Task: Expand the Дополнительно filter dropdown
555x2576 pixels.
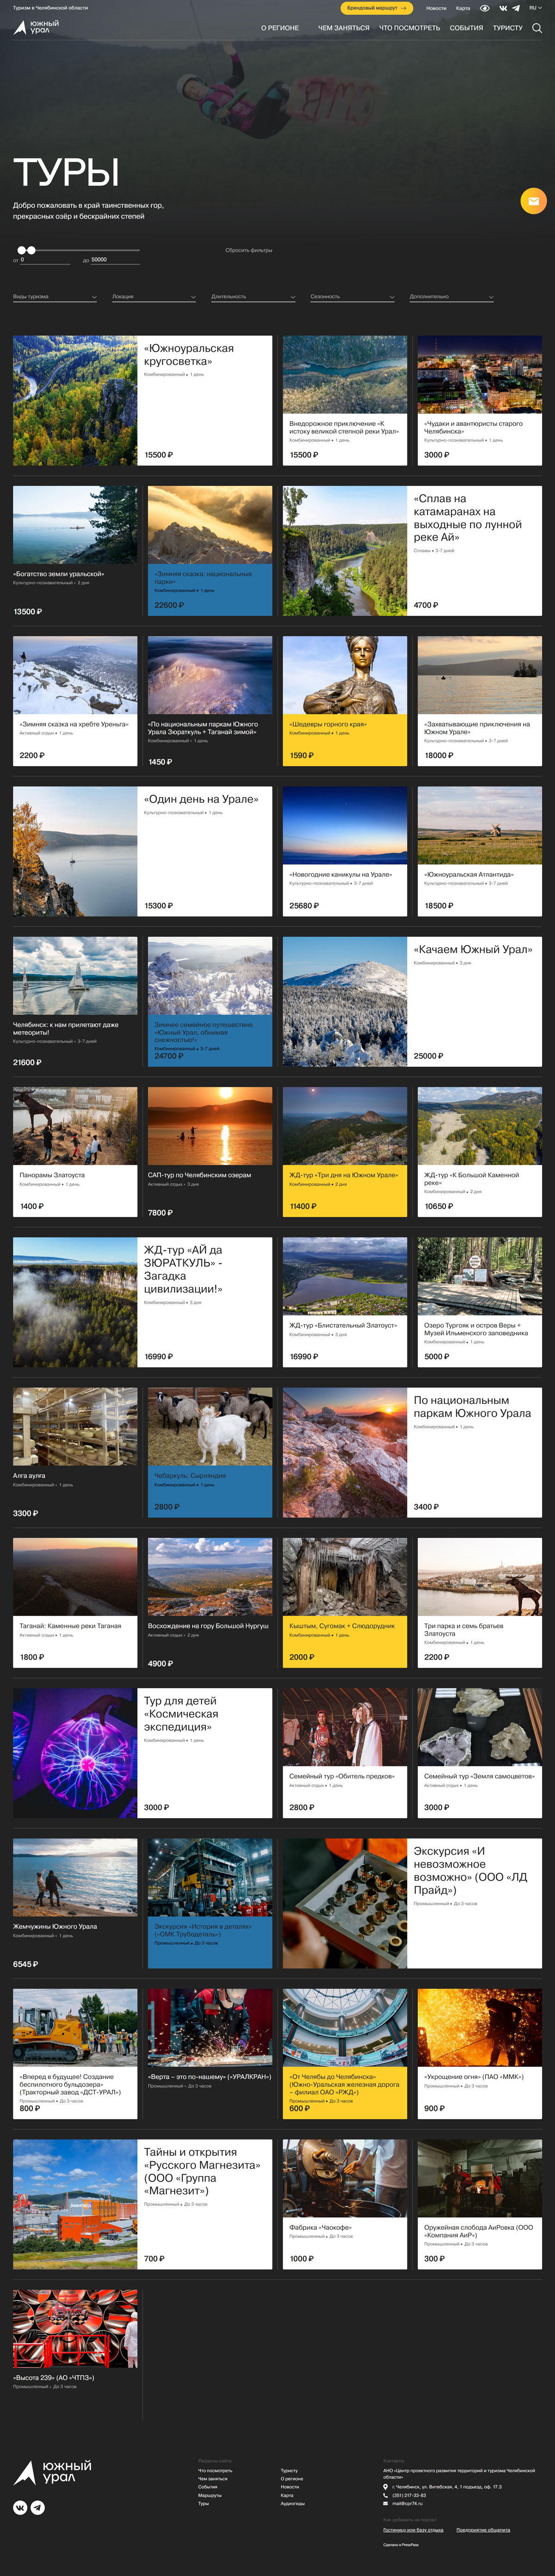Action: pos(451,297)
